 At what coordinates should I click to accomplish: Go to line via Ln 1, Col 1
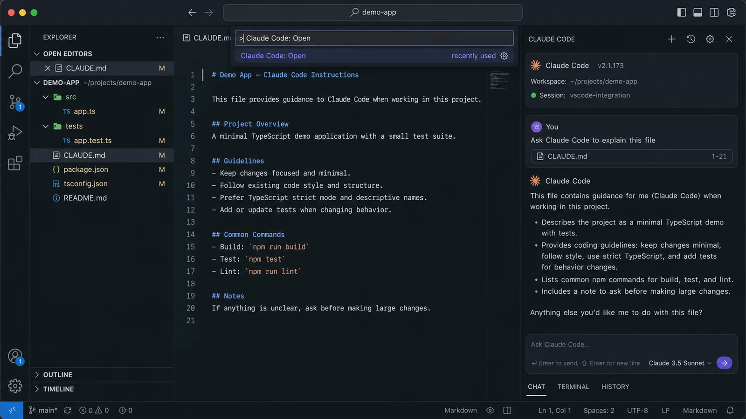pyautogui.click(x=554, y=410)
